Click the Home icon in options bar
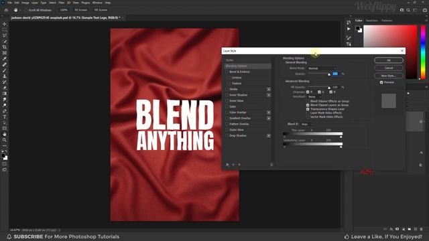 (6, 10)
